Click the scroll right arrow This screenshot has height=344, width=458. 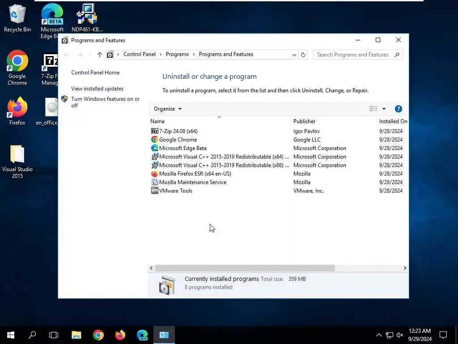405,268
